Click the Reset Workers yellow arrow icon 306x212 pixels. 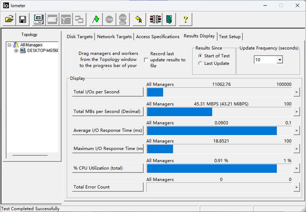point(139,19)
